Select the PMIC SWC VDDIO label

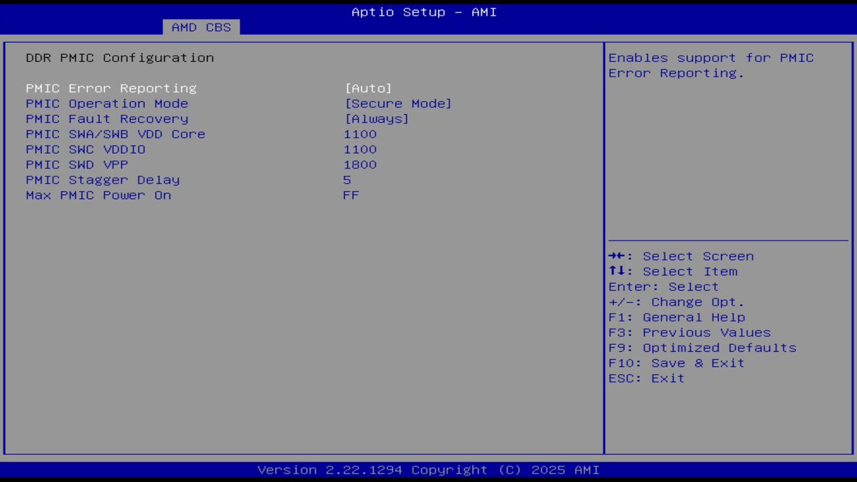point(86,149)
